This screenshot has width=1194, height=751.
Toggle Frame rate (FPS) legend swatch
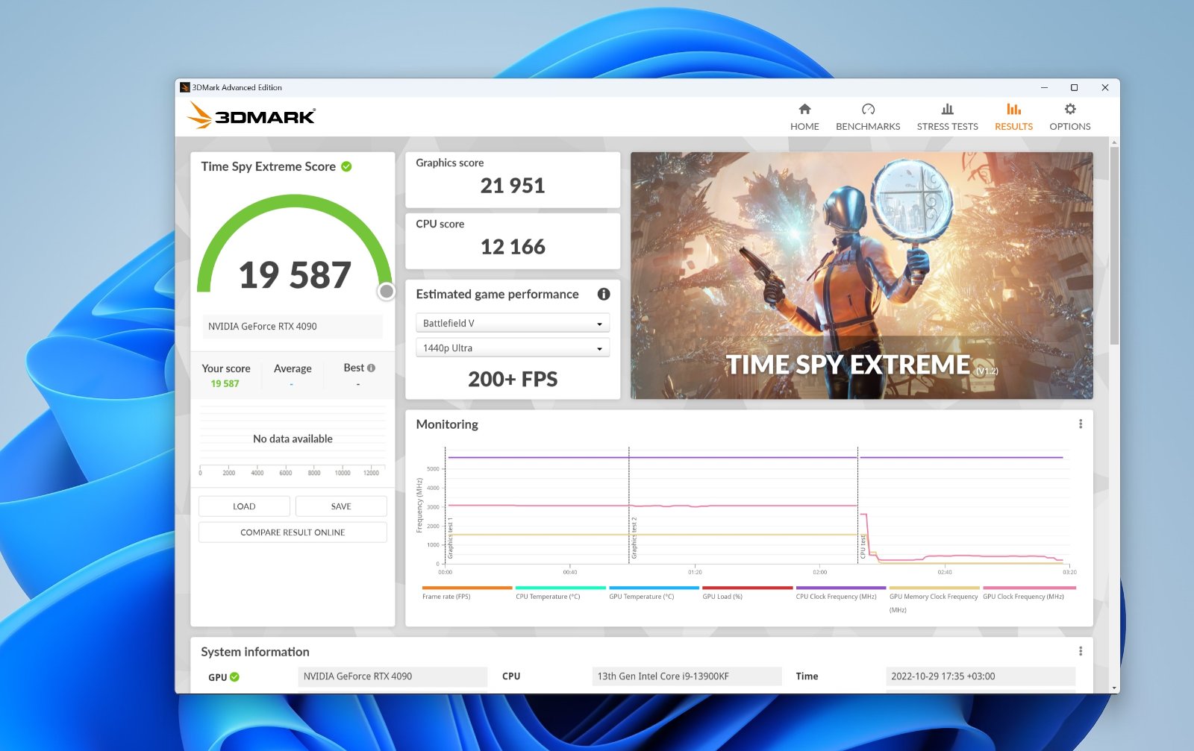point(467,588)
